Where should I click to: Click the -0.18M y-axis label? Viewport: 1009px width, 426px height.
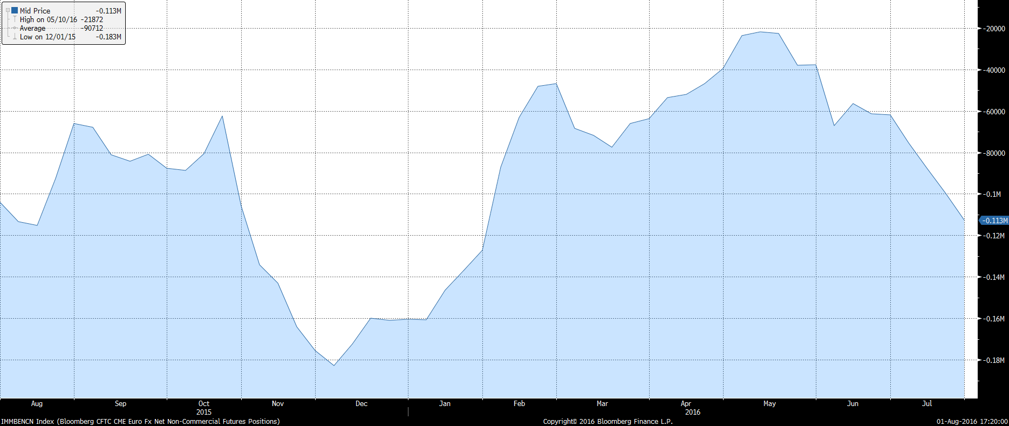click(x=993, y=360)
